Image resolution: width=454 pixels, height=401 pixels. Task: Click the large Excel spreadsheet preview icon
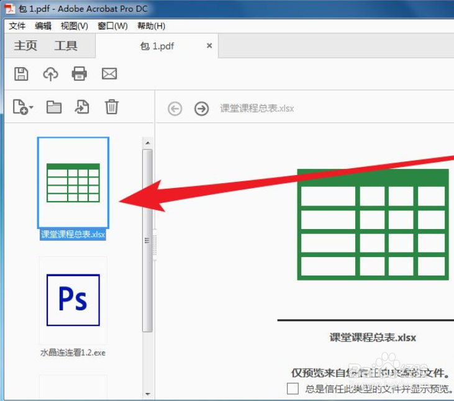[x=373, y=225]
